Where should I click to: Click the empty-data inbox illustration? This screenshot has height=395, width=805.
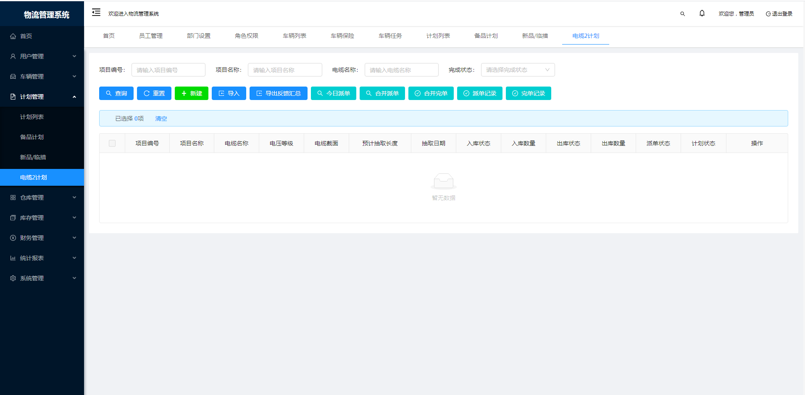click(444, 181)
